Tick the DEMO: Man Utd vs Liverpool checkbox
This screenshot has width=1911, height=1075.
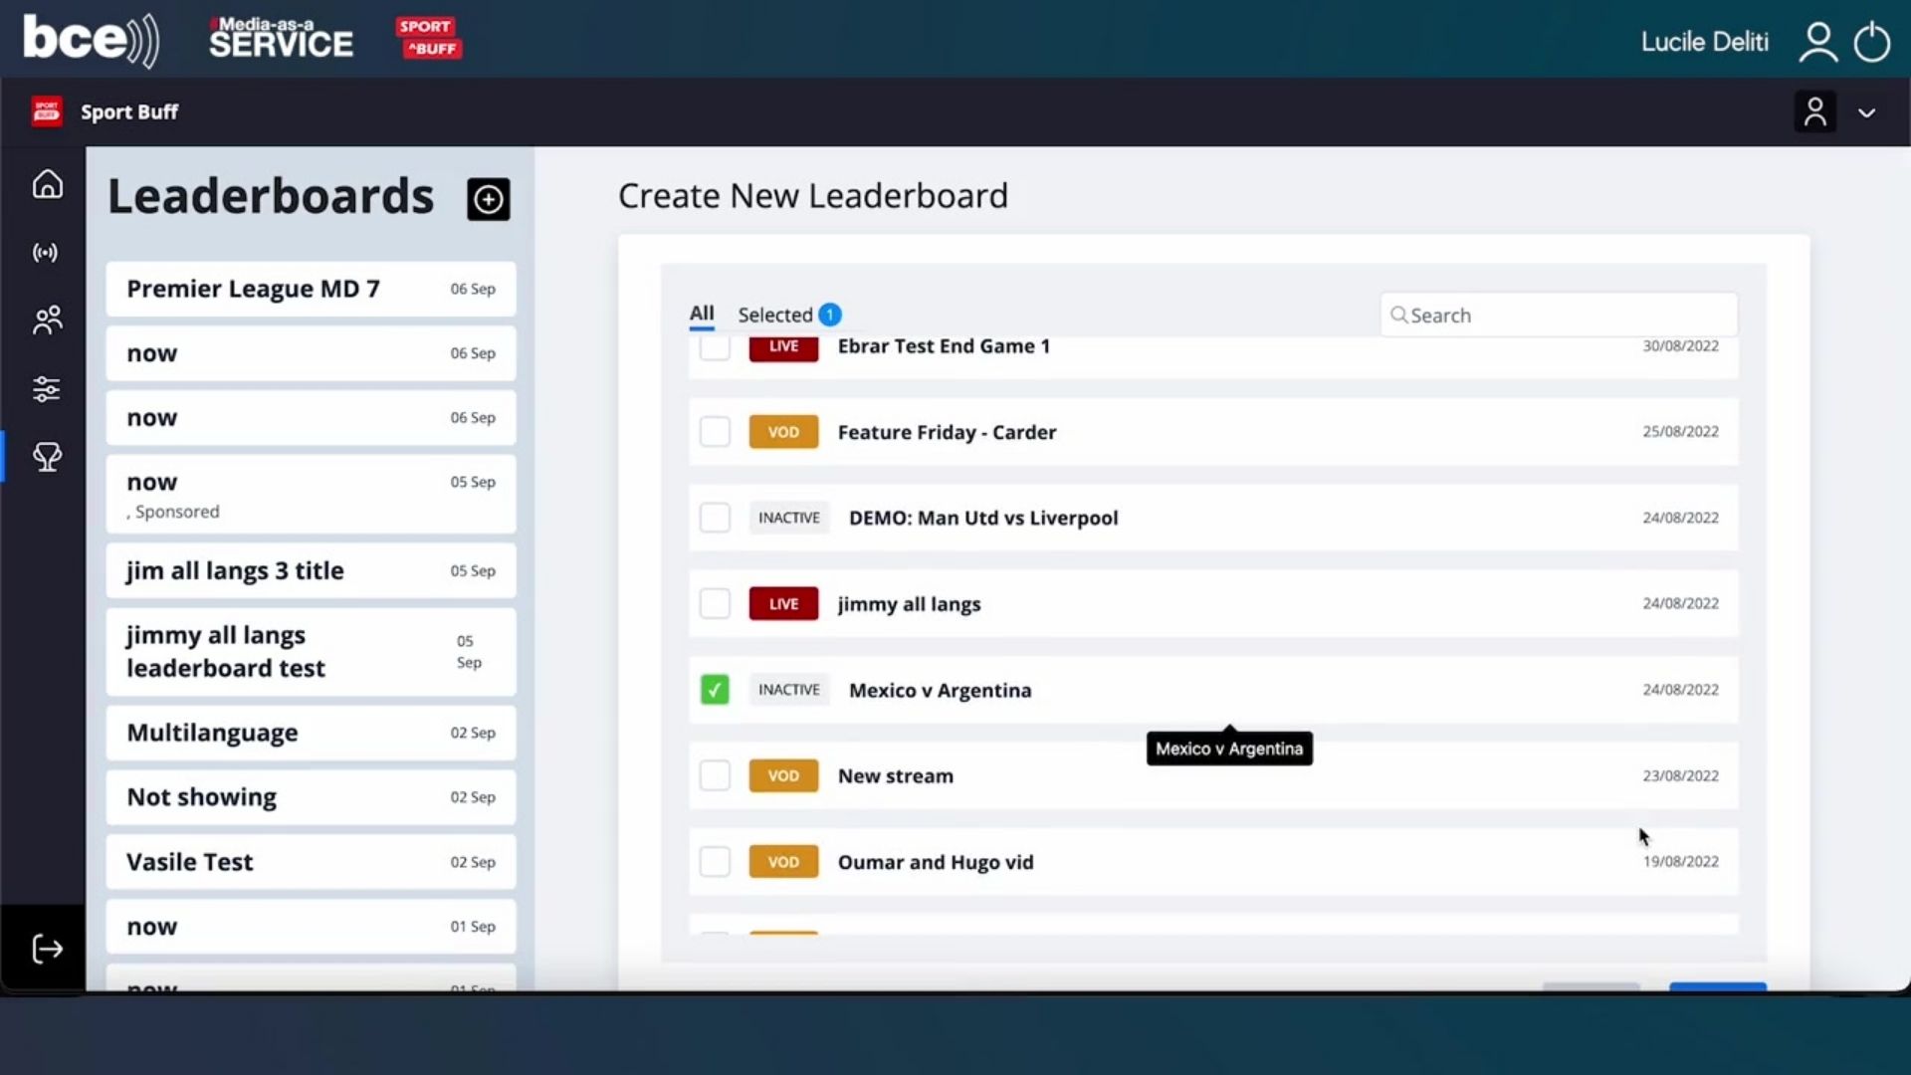[x=714, y=518]
